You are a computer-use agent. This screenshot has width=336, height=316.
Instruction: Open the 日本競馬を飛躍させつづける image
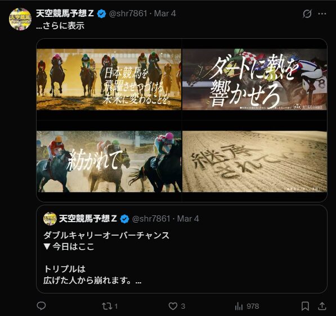point(109,79)
